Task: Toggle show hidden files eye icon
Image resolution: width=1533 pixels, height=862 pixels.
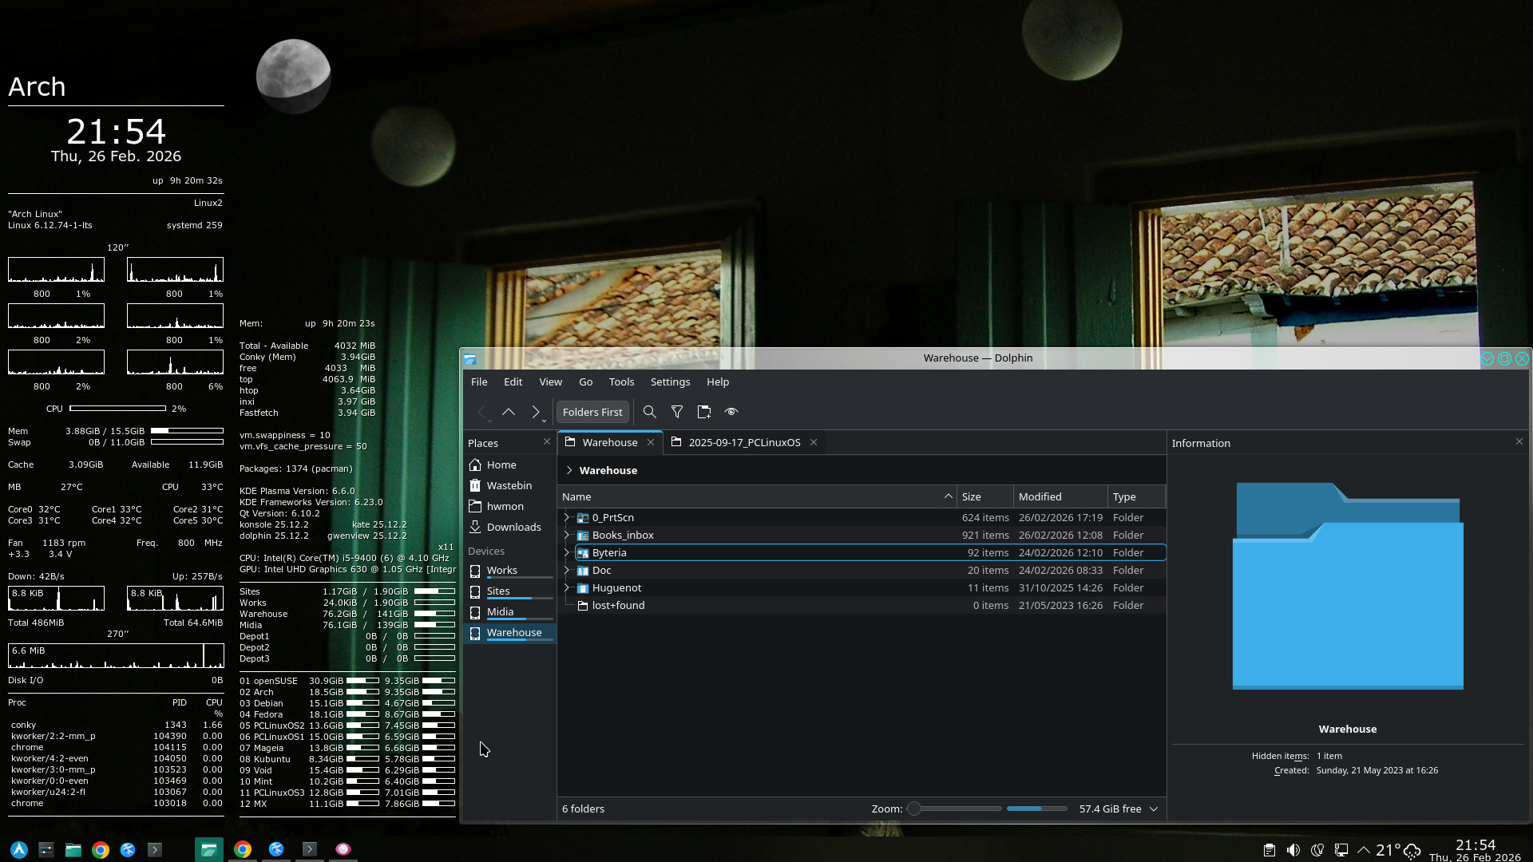Action: pos(731,412)
